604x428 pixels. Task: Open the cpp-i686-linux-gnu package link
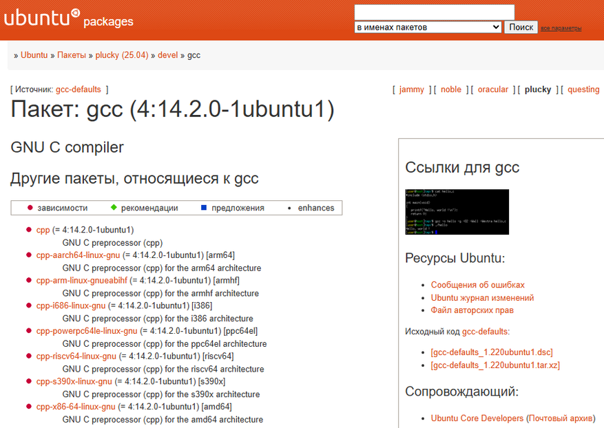(70, 306)
